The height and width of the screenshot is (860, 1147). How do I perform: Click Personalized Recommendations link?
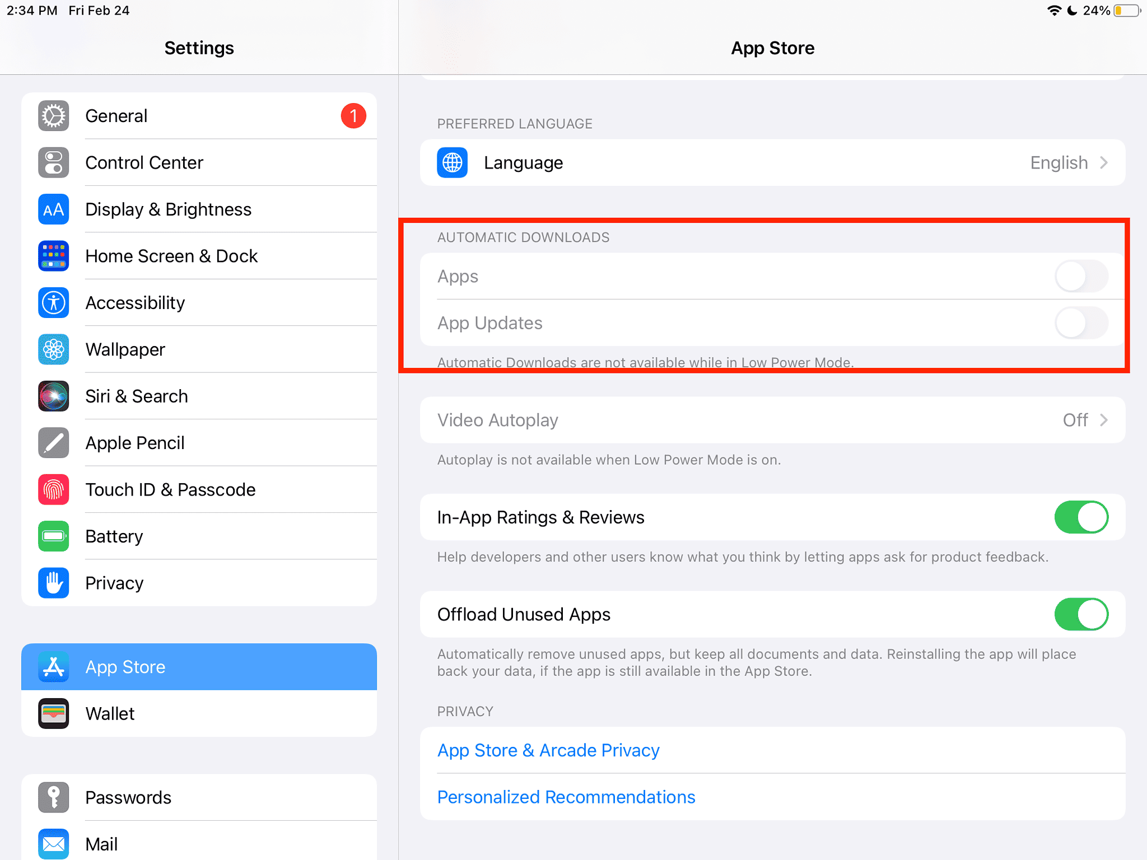point(566,797)
